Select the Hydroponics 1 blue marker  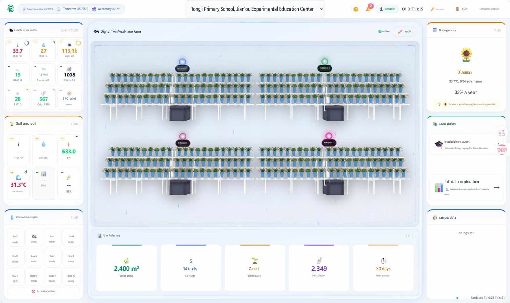pos(182,62)
